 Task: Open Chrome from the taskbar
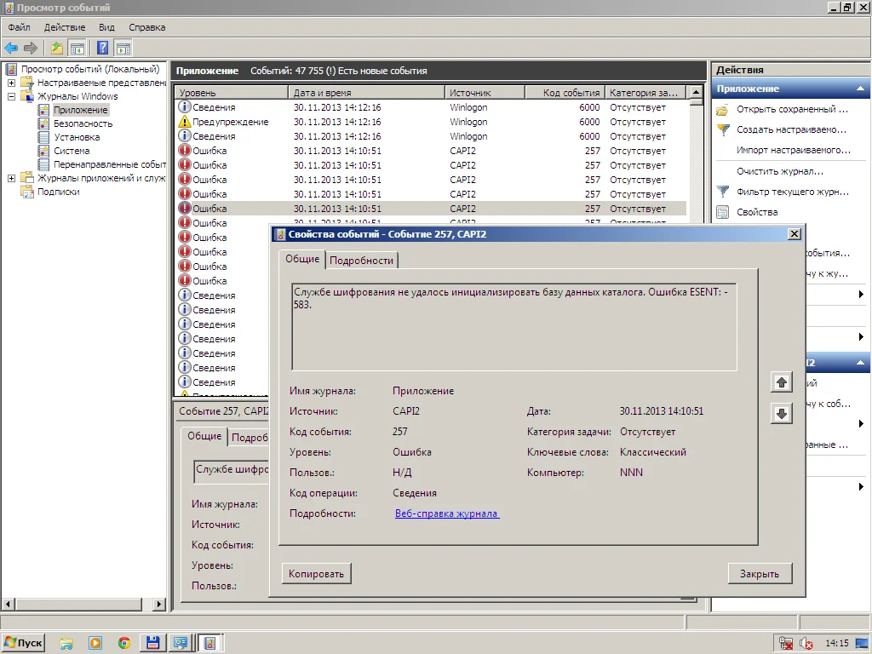coord(124,643)
